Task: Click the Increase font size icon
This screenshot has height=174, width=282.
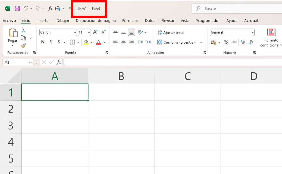Action: click(x=95, y=32)
